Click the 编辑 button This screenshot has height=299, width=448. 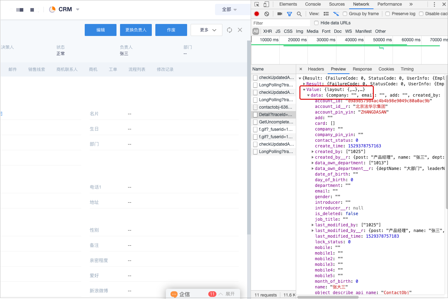[101, 30]
